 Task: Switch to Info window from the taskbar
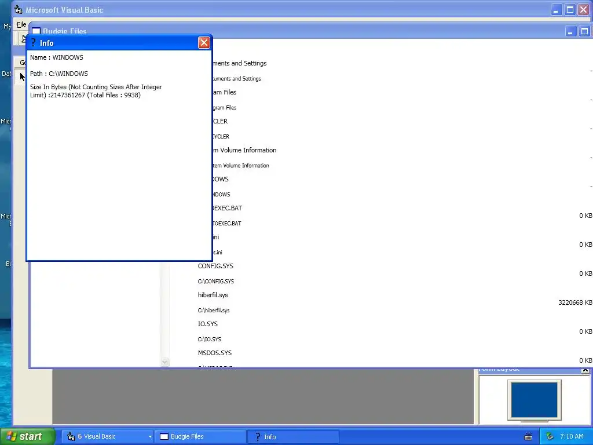(292, 436)
